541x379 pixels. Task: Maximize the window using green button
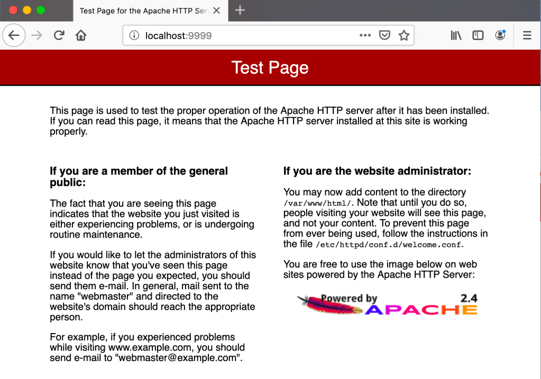[41, 10]
